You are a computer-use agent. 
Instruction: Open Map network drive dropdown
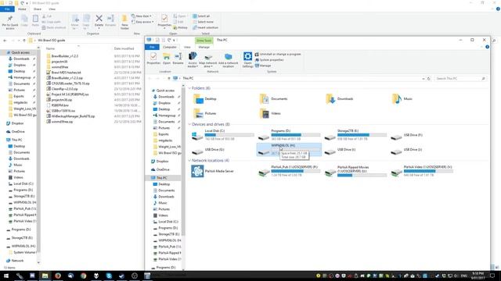click(x=208, y=61)
